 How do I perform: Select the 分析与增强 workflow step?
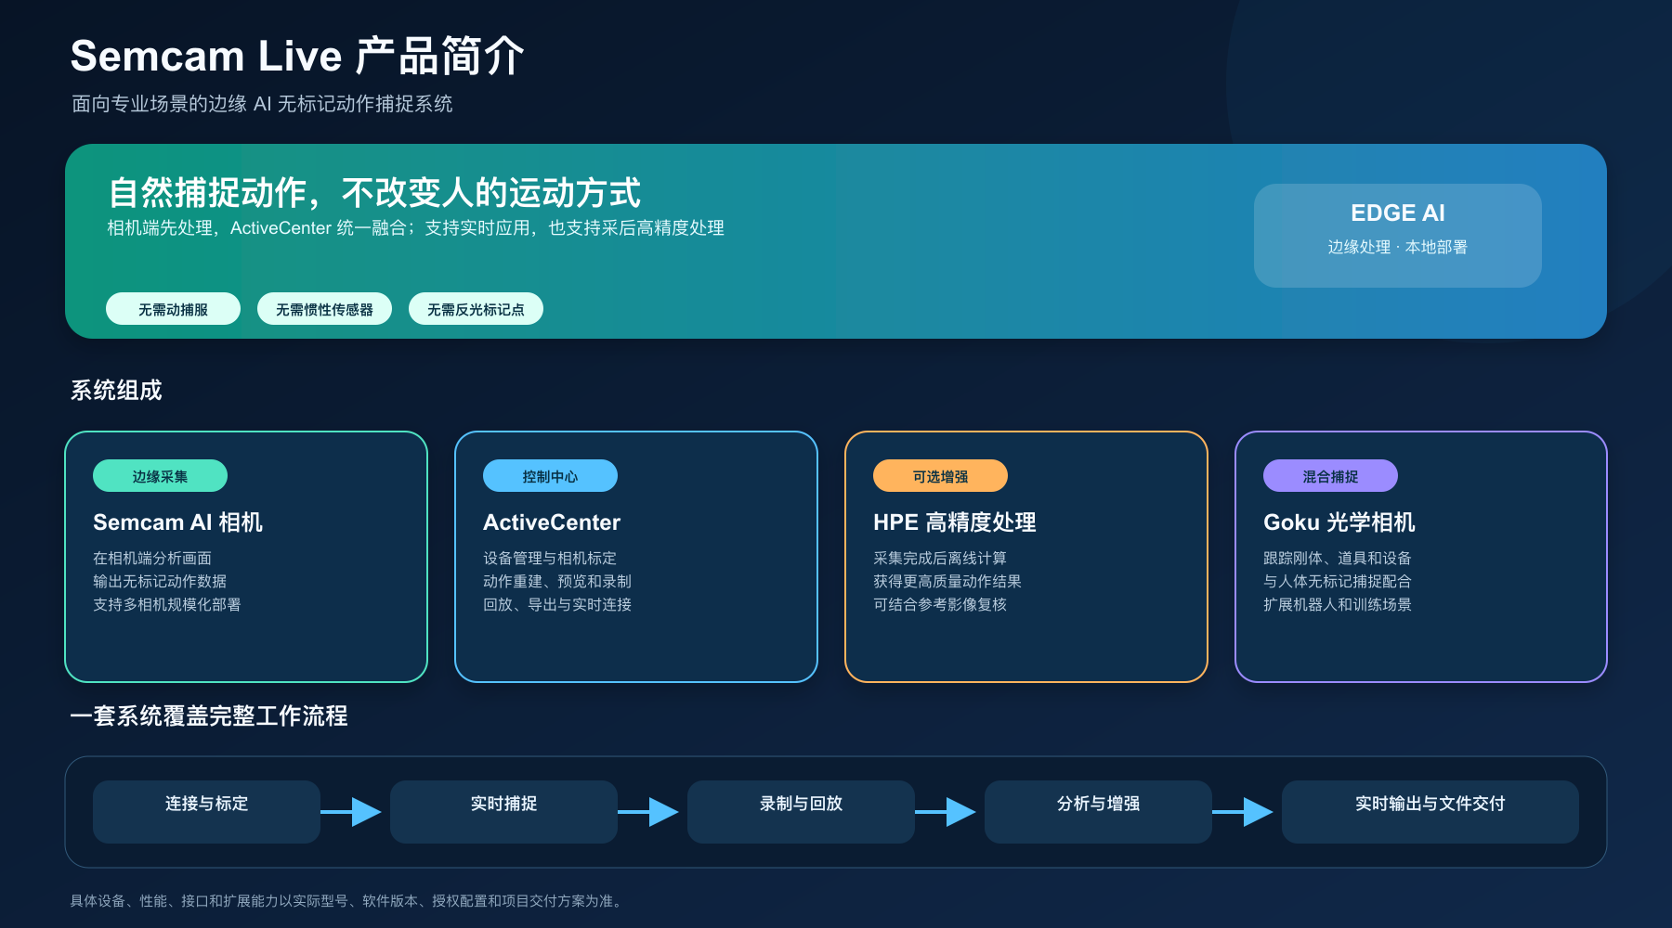pos(1098,812)
